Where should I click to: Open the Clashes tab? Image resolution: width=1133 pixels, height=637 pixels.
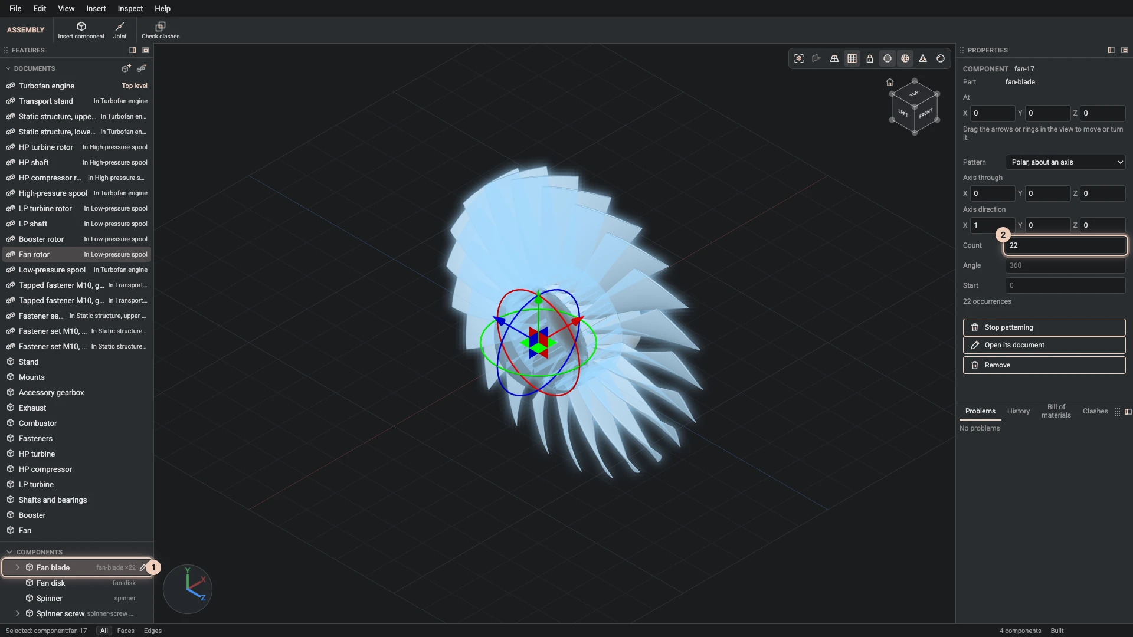(x=1095, y=411)
